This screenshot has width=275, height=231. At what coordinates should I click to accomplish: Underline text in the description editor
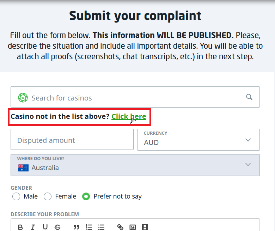(x=45, y=227)
